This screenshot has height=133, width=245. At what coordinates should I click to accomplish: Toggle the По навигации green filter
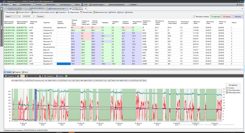(x=215, y=17)
